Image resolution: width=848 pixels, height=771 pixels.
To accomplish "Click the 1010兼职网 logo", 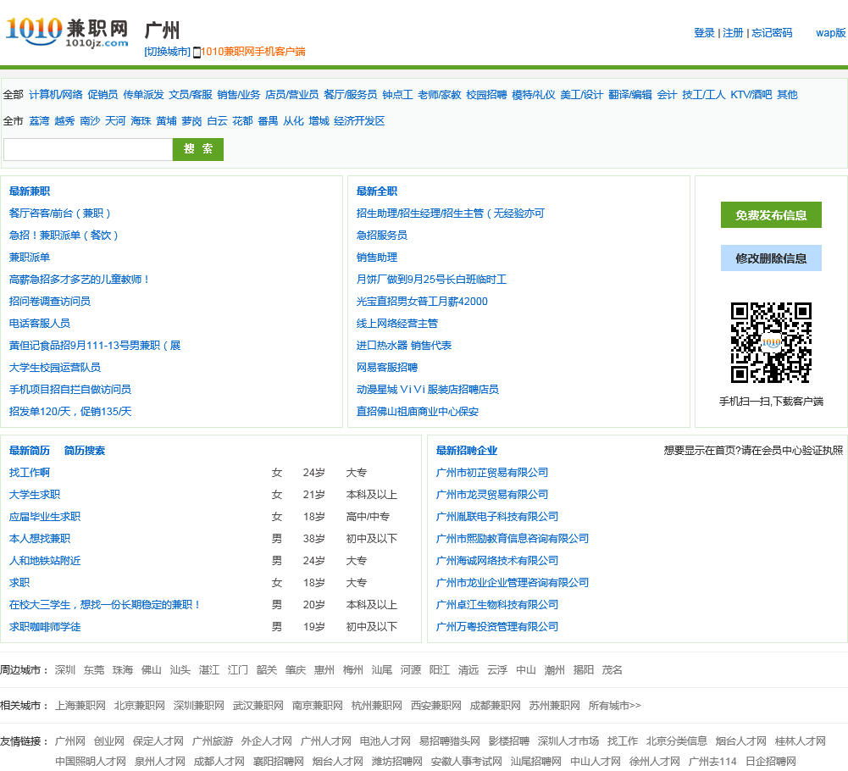I will [67, 31].
